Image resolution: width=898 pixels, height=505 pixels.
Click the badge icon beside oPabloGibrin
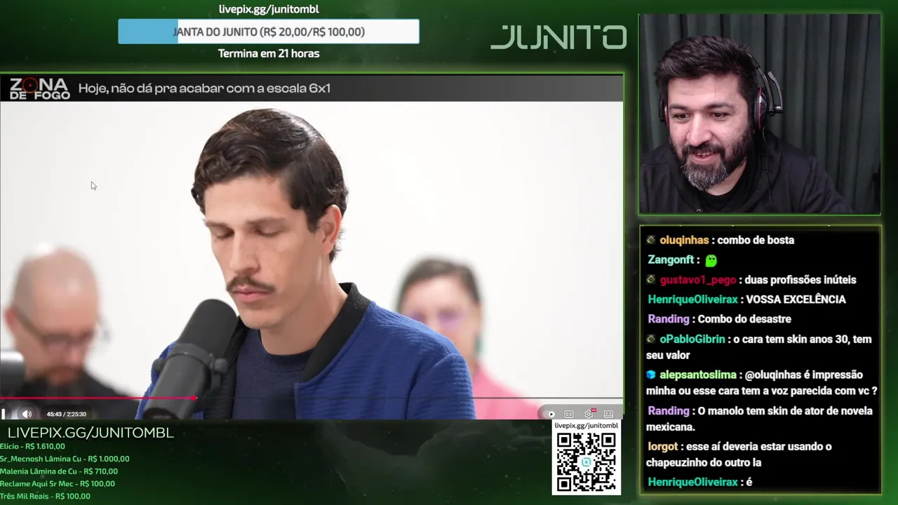(651, 339)
